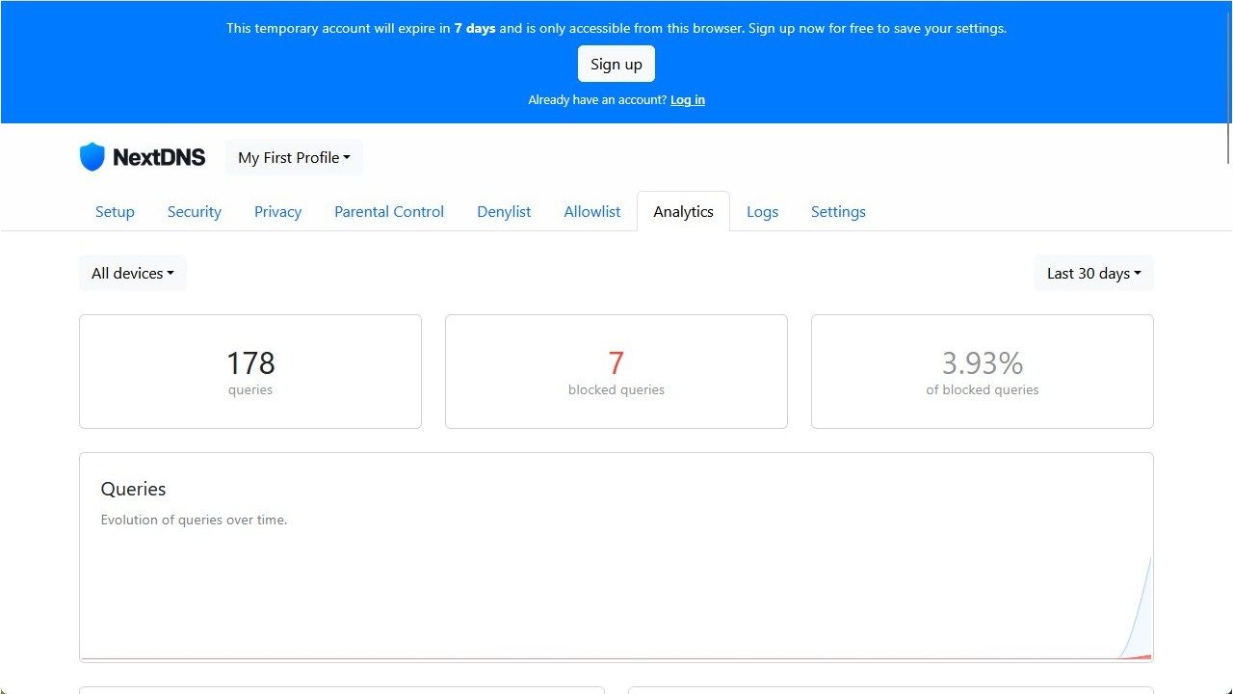
Task: Open the All devices filter dropdown
Action: (x=133, y=274)
